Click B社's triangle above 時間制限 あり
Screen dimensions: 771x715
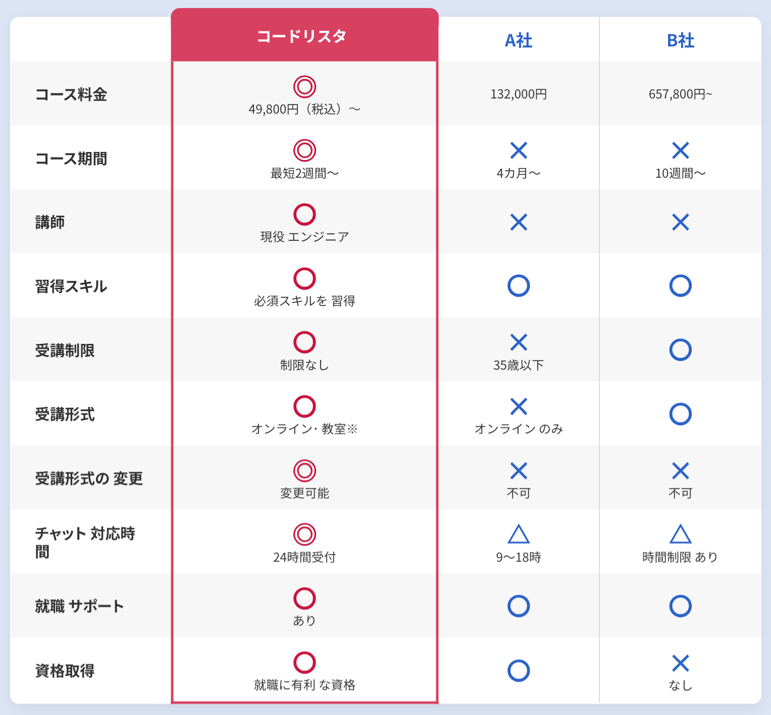tap(680, 534)
